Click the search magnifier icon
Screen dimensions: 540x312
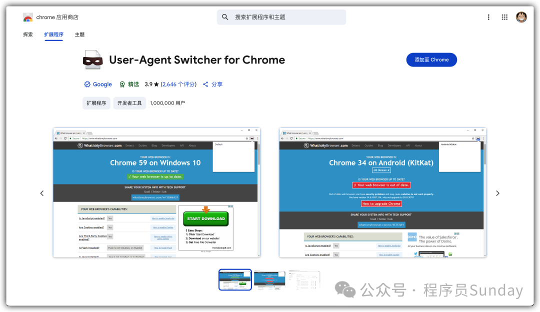click(225, 17)
